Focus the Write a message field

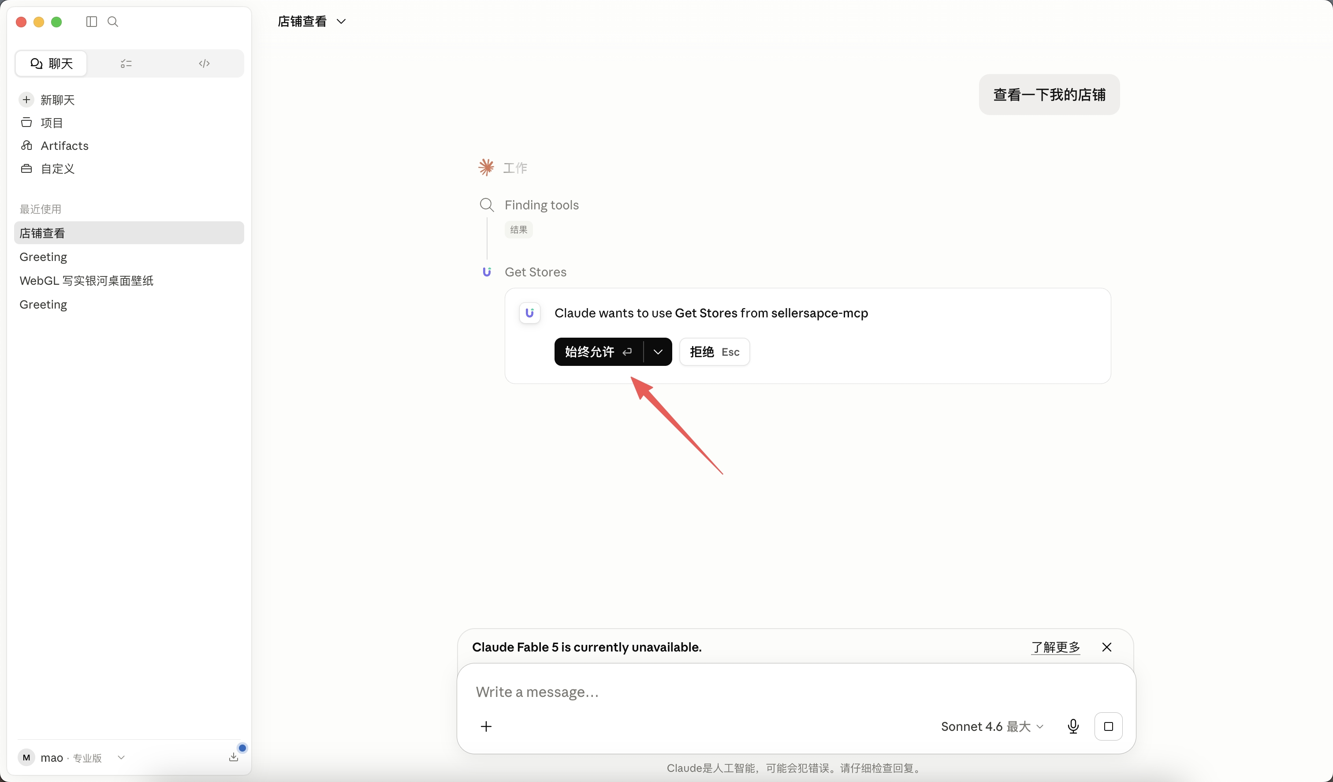coord(796,692)
